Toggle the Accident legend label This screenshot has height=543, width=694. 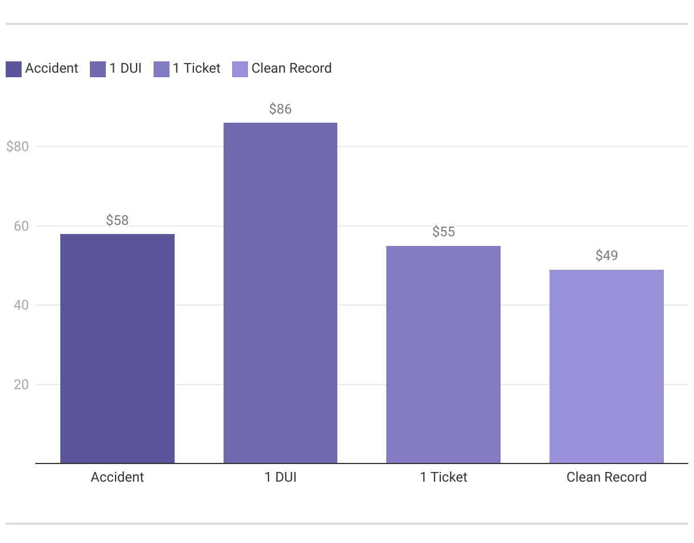(52, 69)
